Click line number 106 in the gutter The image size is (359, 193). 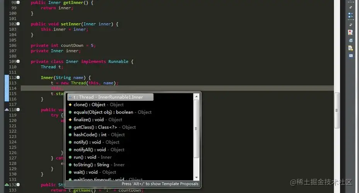(13, 45)
